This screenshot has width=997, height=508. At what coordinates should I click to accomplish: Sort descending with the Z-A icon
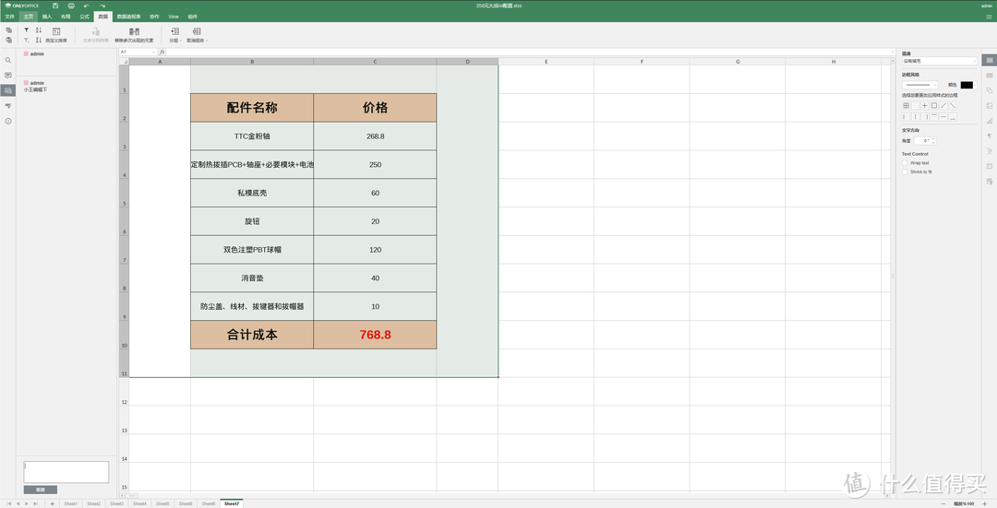(39, 40)
